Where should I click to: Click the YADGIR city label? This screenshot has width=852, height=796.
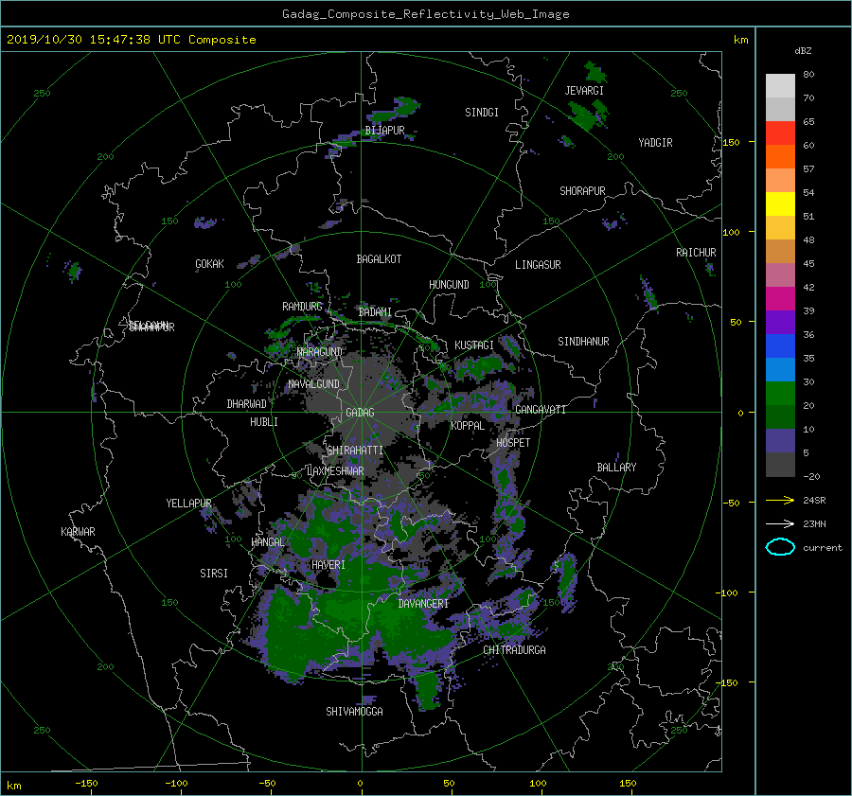[x=655, y=143]
